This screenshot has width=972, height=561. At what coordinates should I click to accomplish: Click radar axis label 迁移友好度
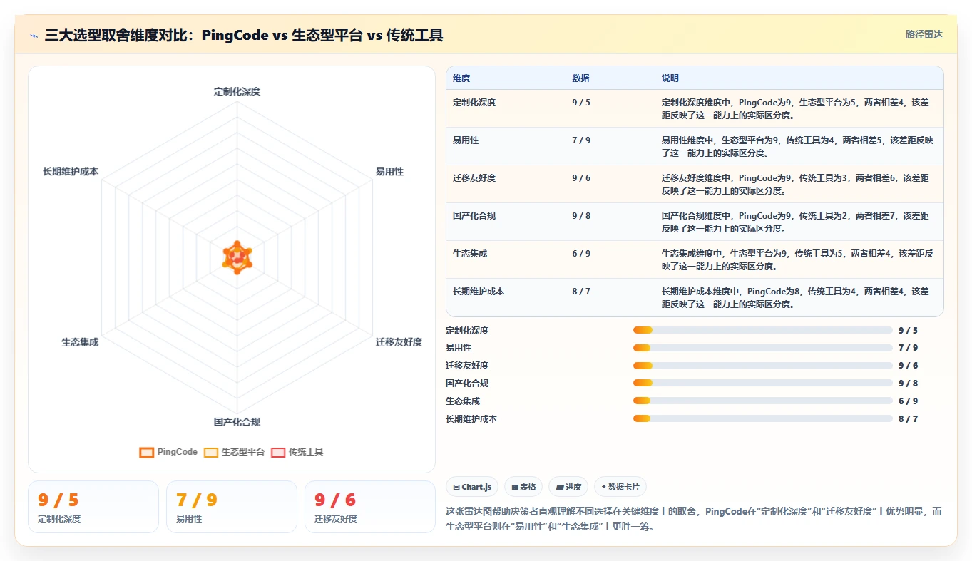399,342
